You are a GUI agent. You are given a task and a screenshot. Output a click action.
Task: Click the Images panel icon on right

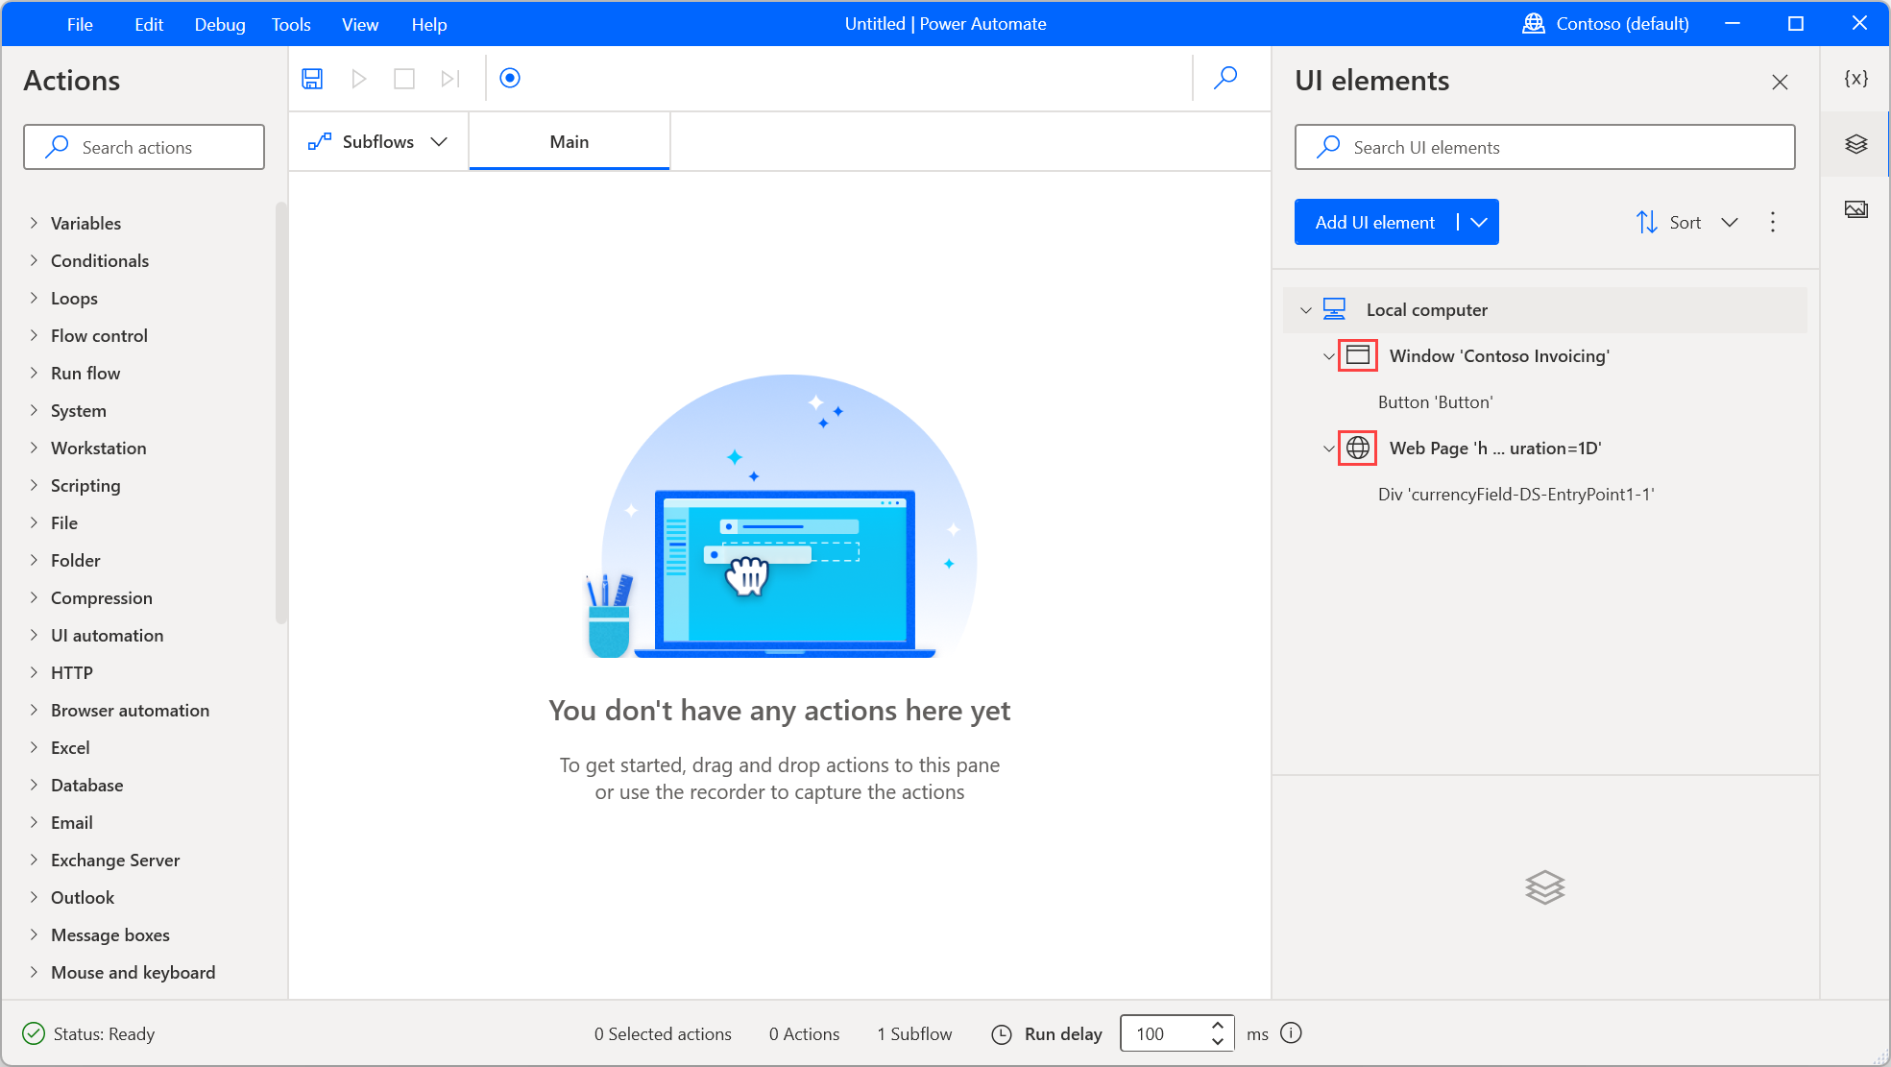(1857, 206)
